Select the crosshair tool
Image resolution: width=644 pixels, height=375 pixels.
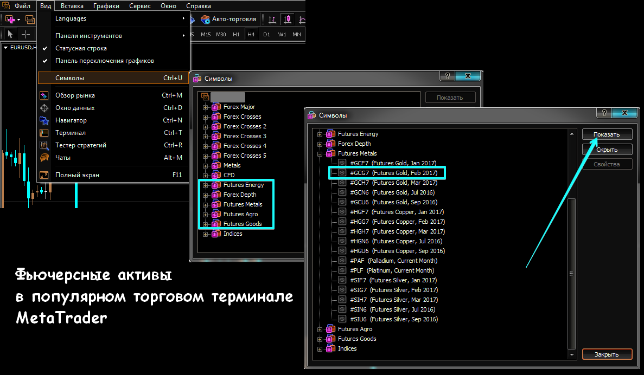(x=25, y=35)
